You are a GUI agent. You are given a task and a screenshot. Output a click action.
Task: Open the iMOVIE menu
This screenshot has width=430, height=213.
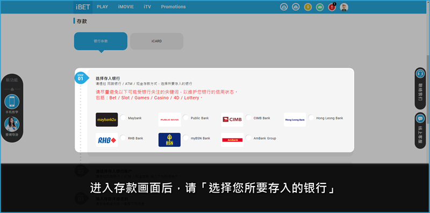tap(126, 7)
